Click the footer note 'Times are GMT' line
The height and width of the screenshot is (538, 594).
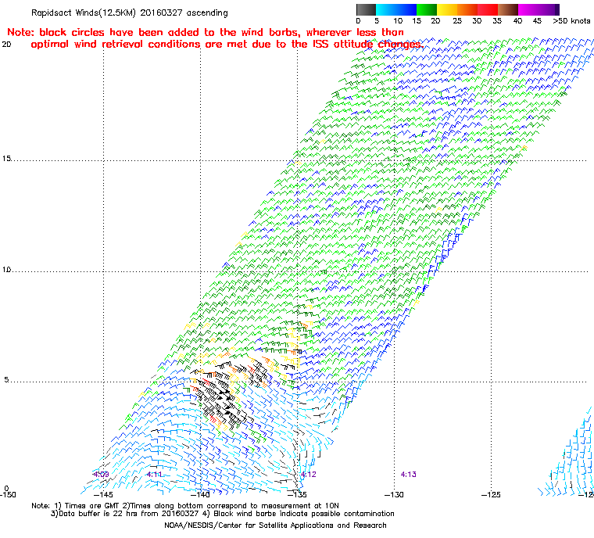pyautogui.click(x=185, y=506)
